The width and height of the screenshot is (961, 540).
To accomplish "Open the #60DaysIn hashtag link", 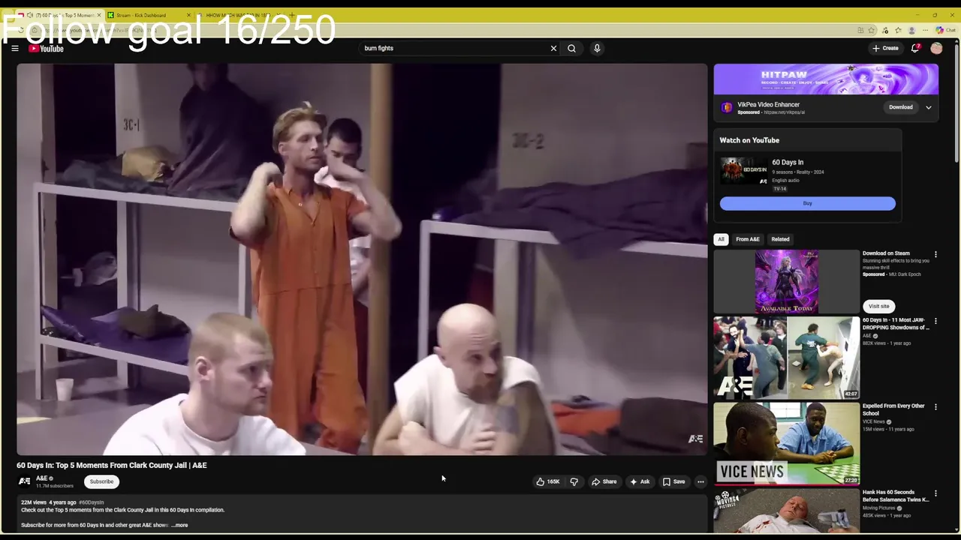I will click(91, 502).
